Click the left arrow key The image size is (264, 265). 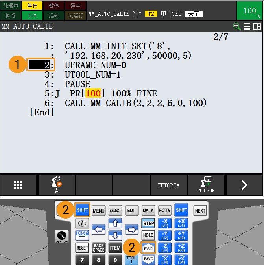pos(99,229)
